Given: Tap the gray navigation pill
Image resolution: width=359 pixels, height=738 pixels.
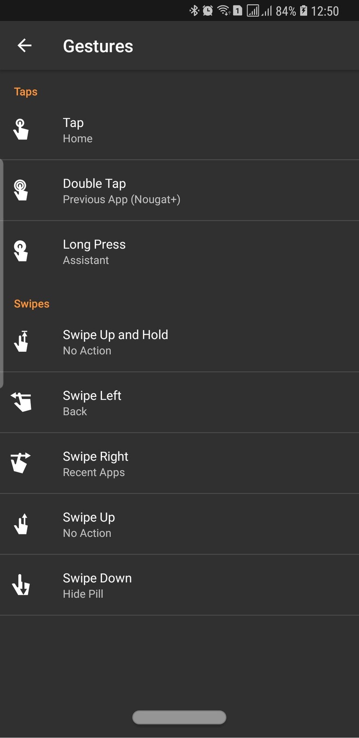Looking at the screenshot, I should click(179, 717).
